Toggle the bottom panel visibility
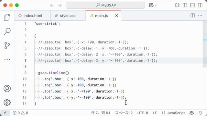 [x=192, y=5]
